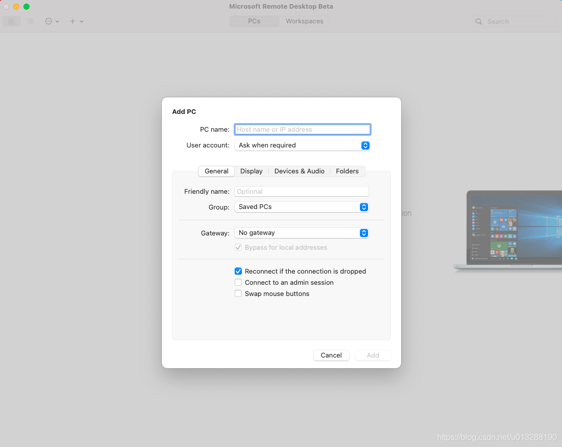Image resolution: width=562 pixels, height=447 pixels.
Task: Click into the Friendly name field
Action: tap(302, 191)
